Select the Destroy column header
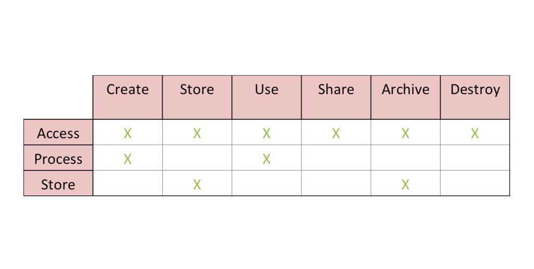Image resolution: width=534 pixels, height=269 pixels. (x=475, y=97)
